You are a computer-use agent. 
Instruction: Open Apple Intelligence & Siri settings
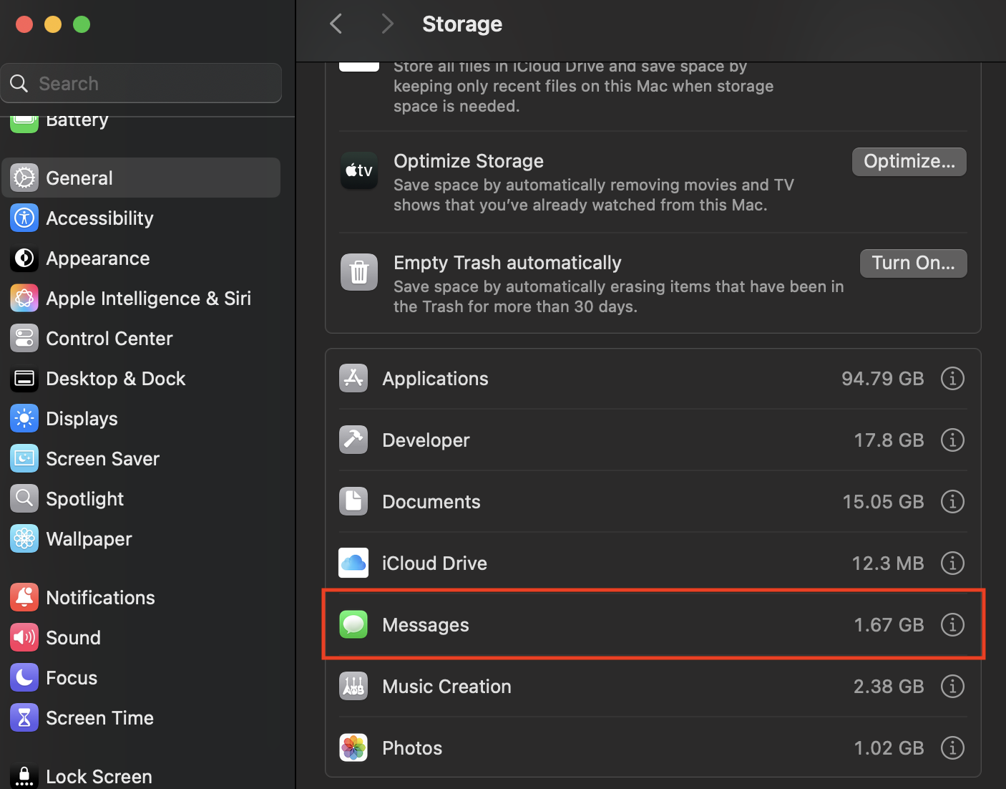[x=148, y=298]
